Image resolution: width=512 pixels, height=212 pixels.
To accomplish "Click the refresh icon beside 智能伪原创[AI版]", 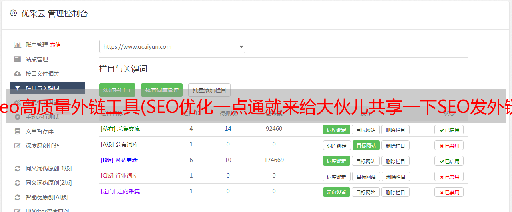I will (x=18, y=197).
